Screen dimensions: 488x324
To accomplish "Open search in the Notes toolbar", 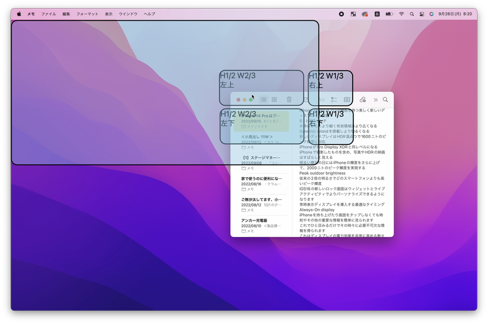I will point(386,99).
